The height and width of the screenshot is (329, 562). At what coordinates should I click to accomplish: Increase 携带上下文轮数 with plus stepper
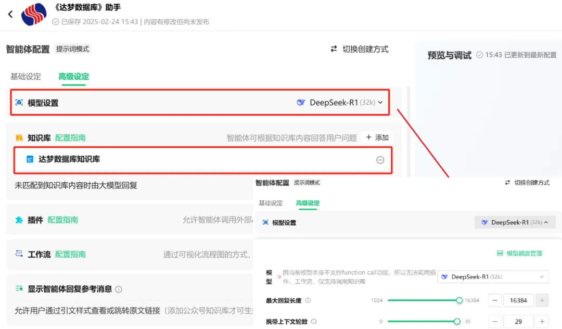pyautogui.click(x=542, y=322)
